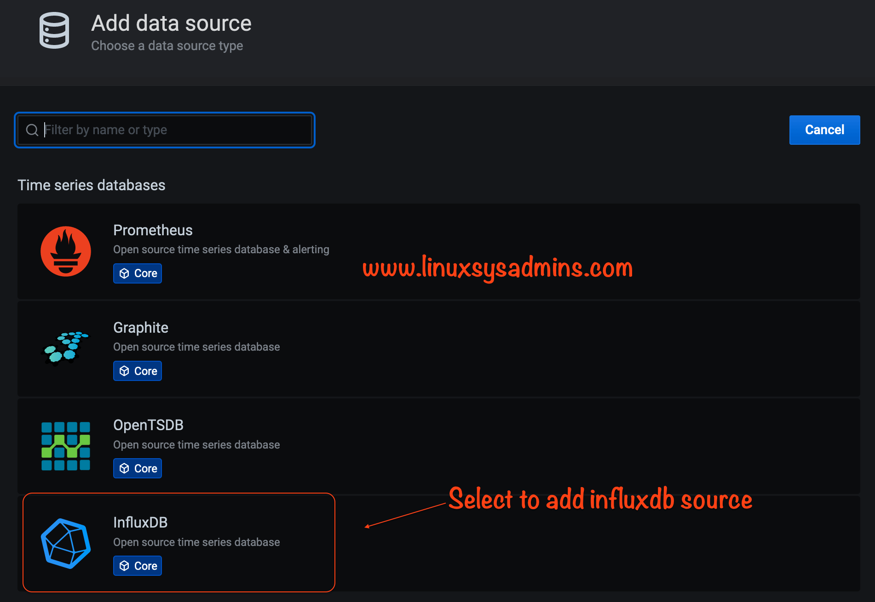875x602 pixels.
Task: Click the Graphite 'Open source time series database' description
Action: (196, 347)
